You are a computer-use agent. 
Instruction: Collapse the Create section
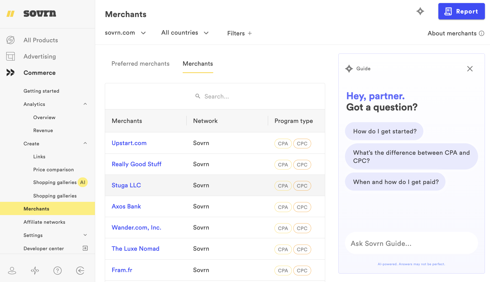[x=85, y=143]
